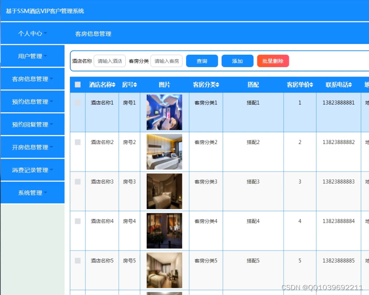Click the 查询 search button
369x295 pixels.
tap(202, 60)
